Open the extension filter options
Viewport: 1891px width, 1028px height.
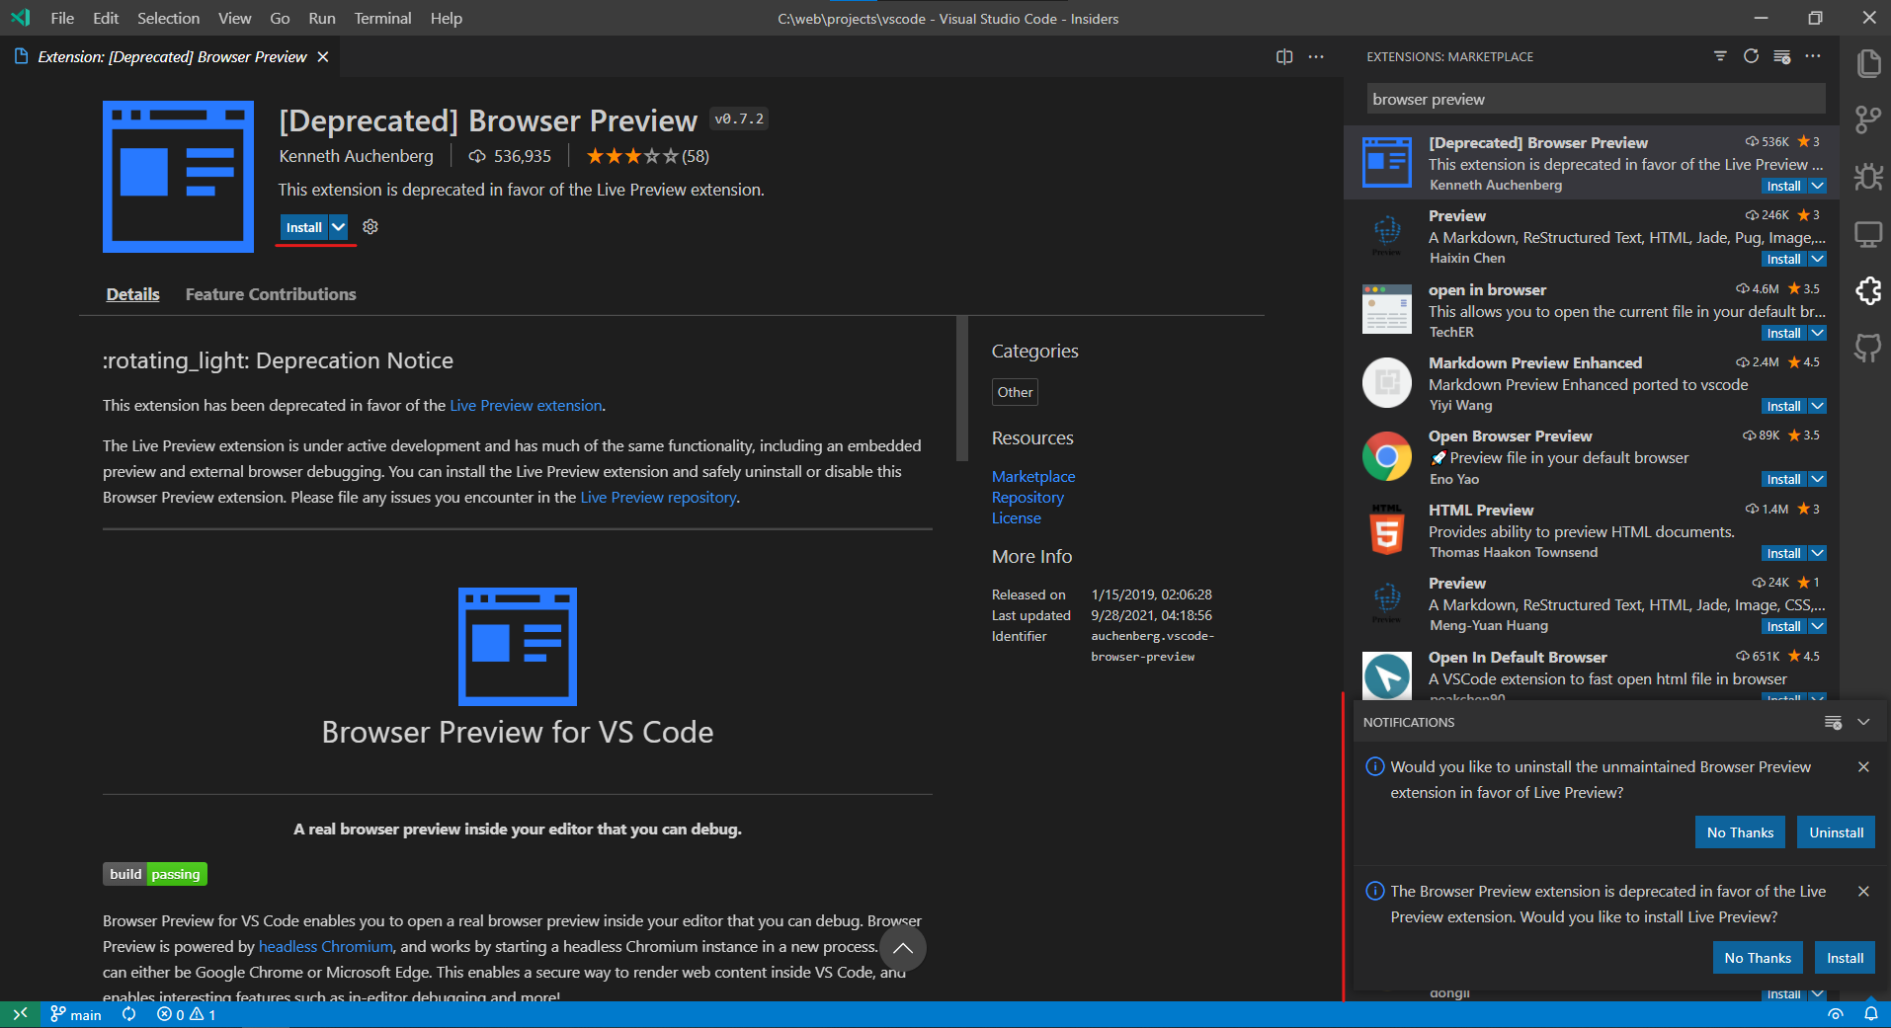(1721, 56)
